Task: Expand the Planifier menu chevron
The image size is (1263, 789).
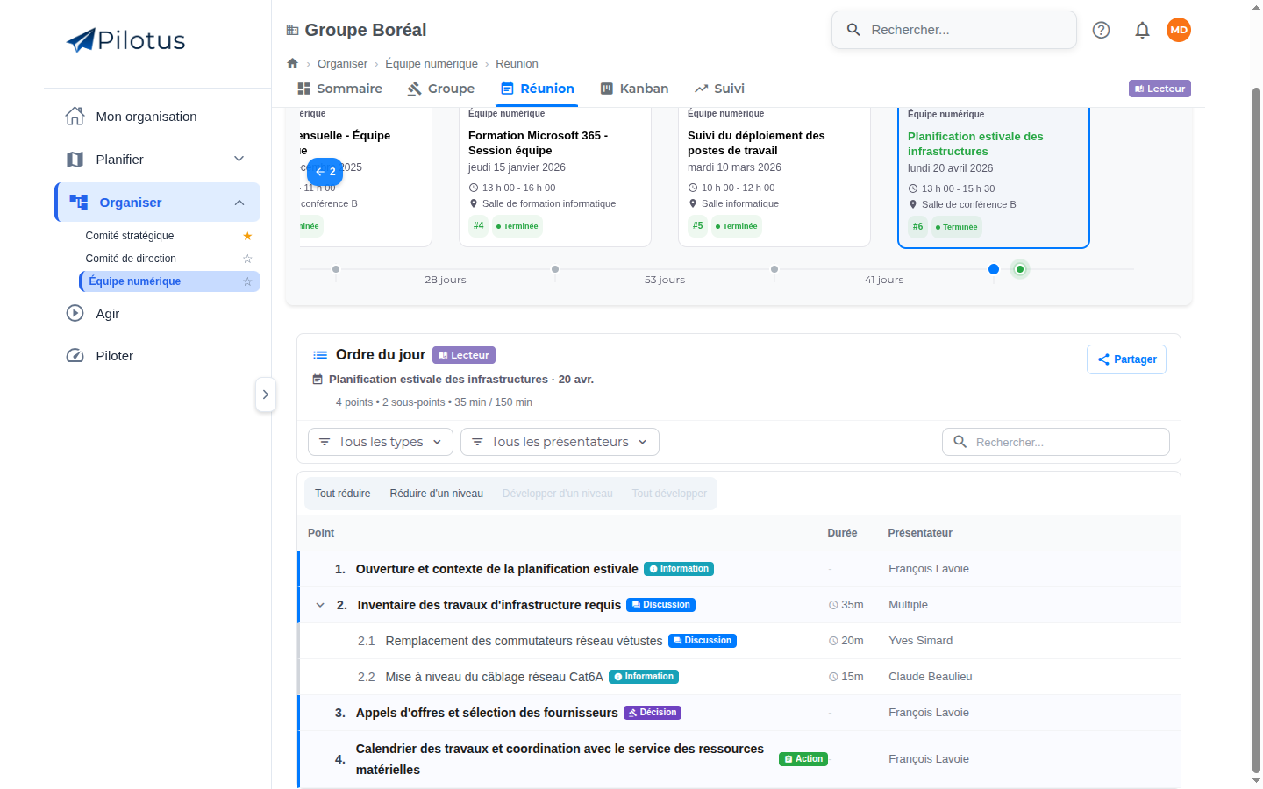Action: click(x=239, y=159)
